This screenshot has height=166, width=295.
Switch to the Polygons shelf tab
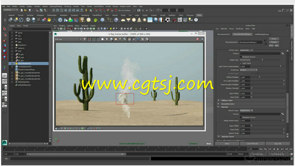pos(40,15)
